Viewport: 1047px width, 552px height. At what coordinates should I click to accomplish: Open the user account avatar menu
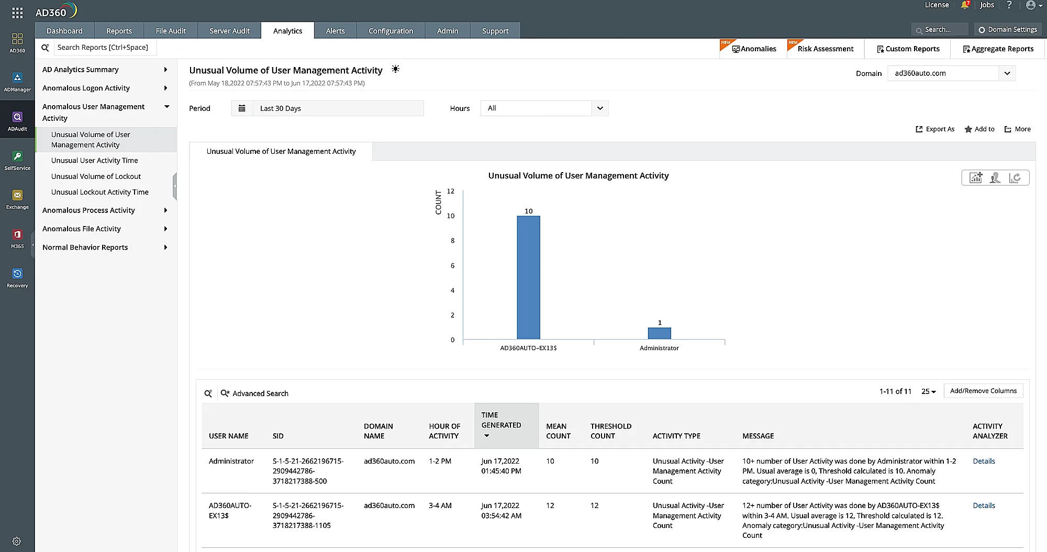(1033, 5)
